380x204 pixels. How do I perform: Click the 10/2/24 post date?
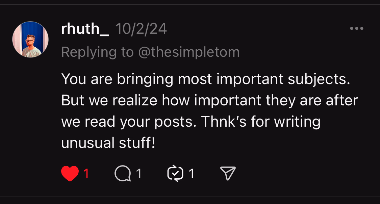click(x=141, y=30)
